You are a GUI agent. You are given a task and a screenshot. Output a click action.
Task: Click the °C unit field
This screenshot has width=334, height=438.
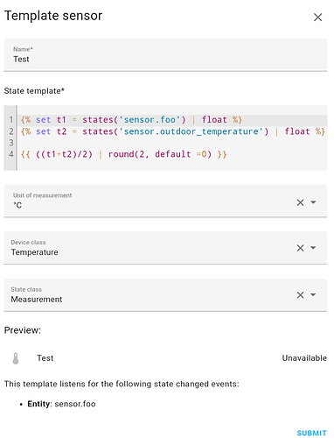click(x=165, y=201)
